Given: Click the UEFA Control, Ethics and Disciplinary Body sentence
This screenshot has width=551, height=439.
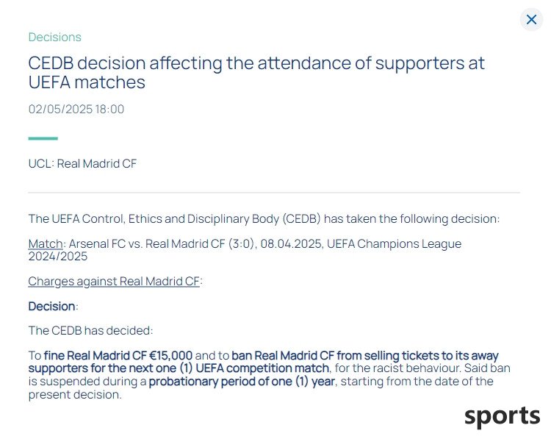Looking at the screenshot, I should (x=264, y=219).
